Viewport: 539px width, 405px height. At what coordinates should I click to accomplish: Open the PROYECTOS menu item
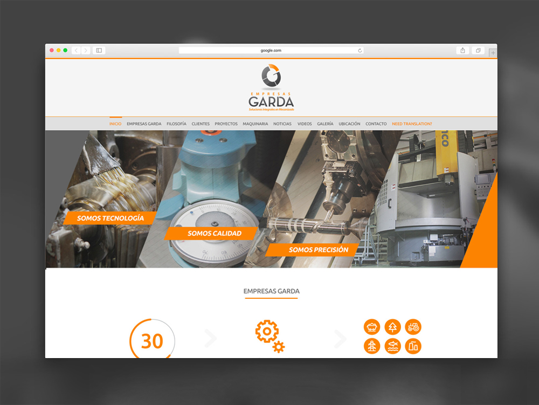tap(226, 124)
